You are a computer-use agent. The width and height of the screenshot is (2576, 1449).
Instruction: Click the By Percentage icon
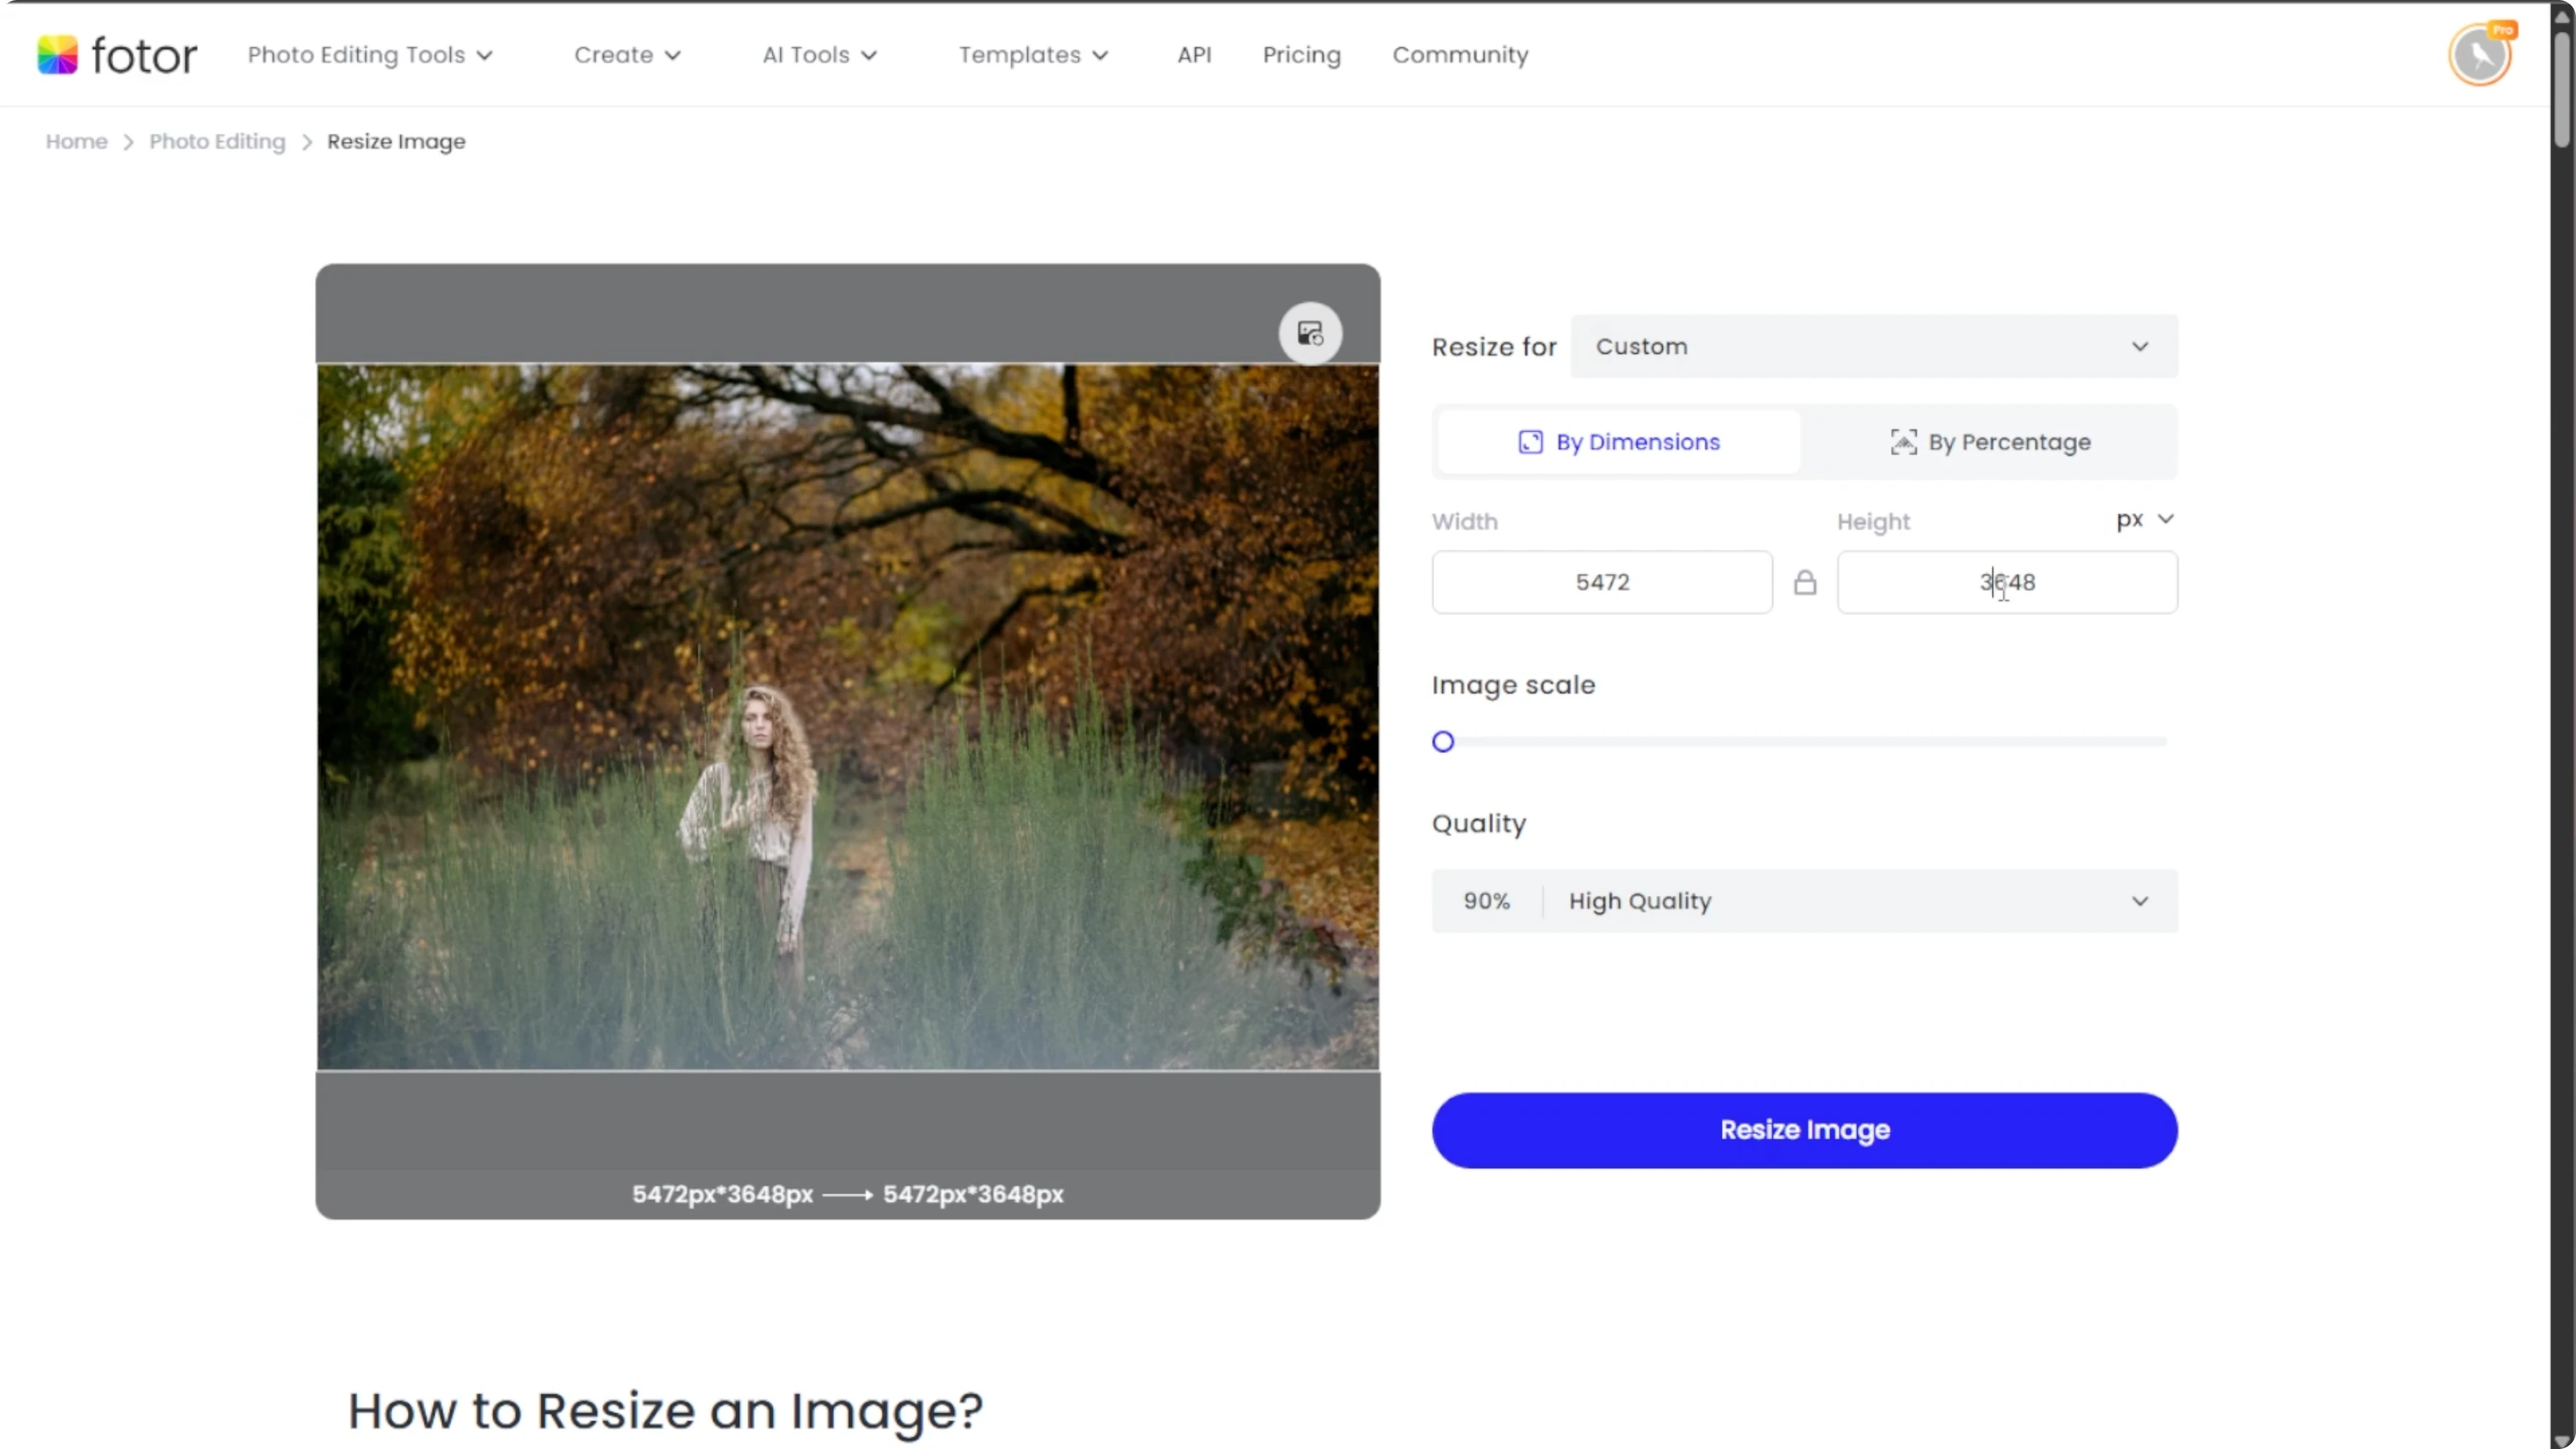pyautogui.click(x=1903, y=442)
